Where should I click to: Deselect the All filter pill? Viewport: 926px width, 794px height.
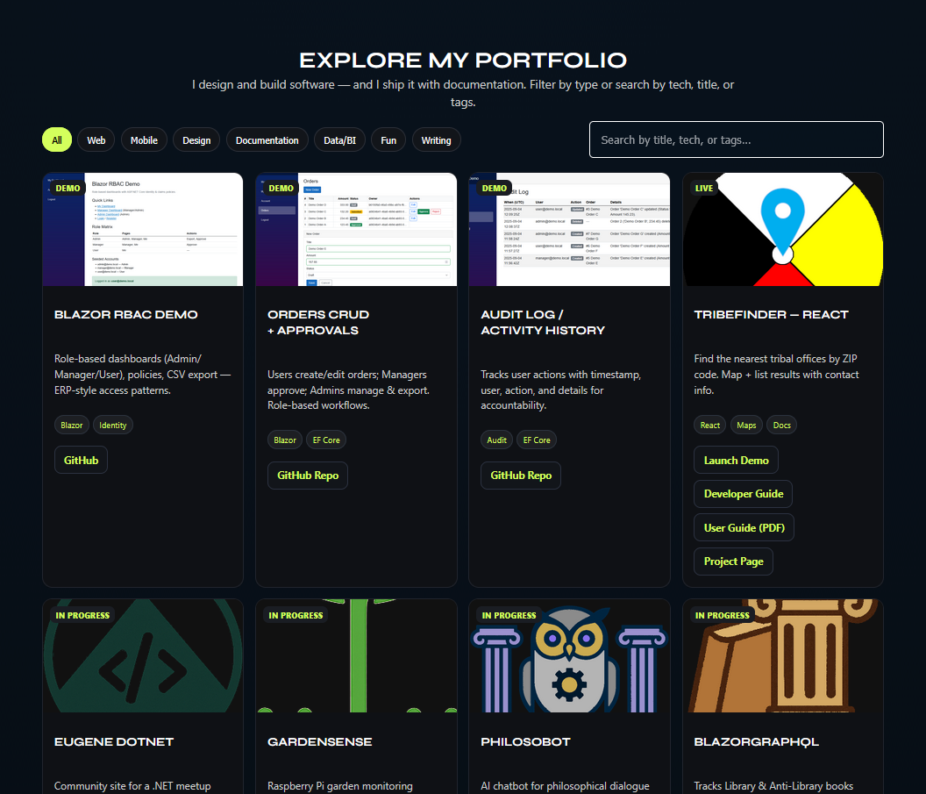(x=56, y=139)
